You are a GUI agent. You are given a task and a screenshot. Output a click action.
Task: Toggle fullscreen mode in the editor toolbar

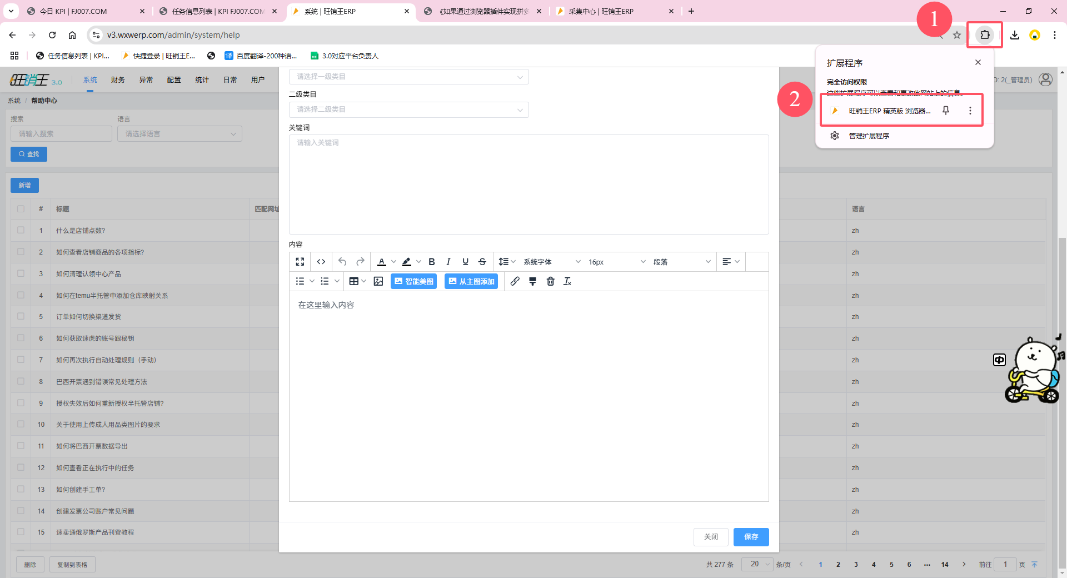click(x=300, y=262)
